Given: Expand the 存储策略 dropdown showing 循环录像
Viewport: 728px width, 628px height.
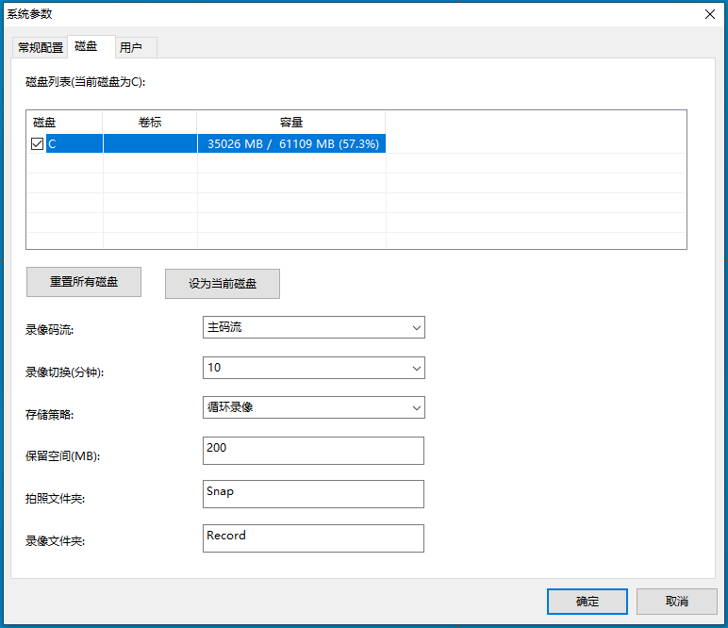Looking at the screenshot, I should click(x=313, y=407).
